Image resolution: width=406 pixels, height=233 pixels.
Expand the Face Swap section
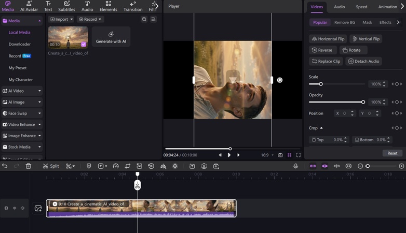click(22, 113)
